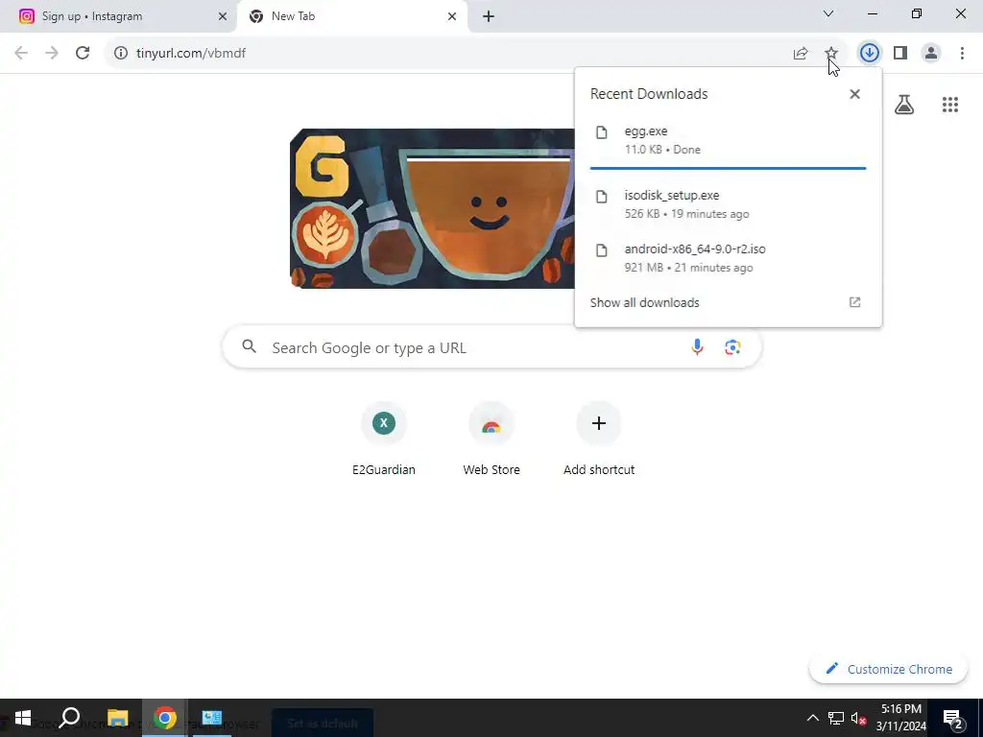Open egg.exe from recent downloads
The height and width of the screenshot is (737, 983).
click(728, 140)
